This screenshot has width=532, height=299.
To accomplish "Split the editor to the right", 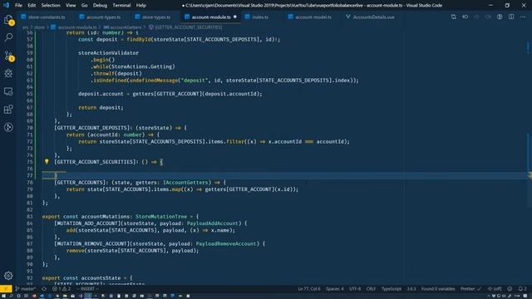I will 511,17.
